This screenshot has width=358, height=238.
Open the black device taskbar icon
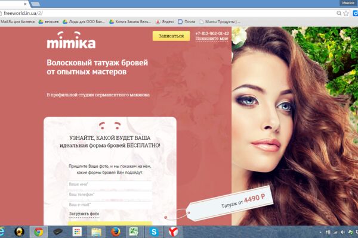tap(58, 232)
